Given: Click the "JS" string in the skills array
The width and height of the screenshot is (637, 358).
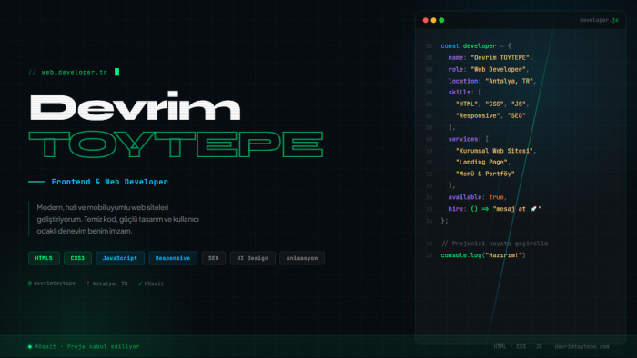Looking at the screenshot, I should (518, 104).
